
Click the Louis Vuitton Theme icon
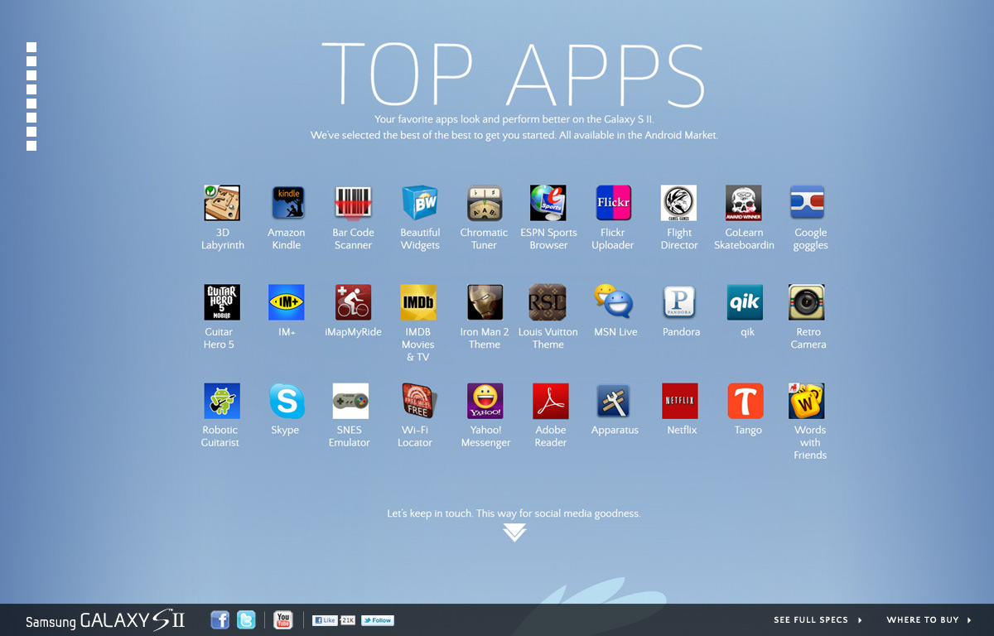[548, 302]
